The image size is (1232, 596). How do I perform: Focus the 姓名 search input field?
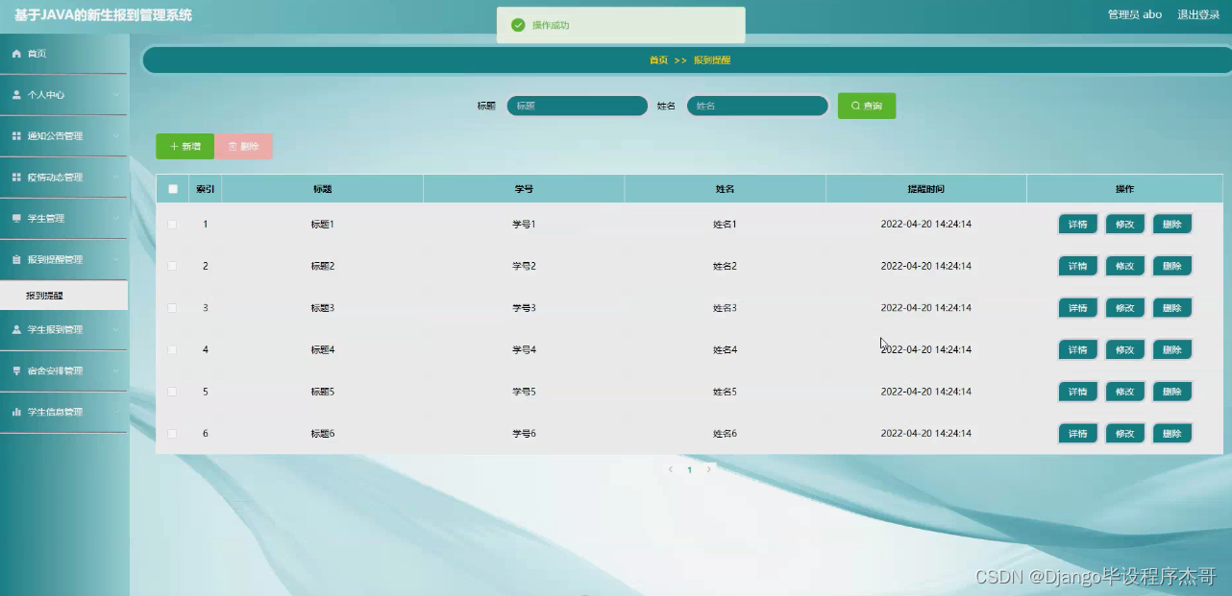757,106
